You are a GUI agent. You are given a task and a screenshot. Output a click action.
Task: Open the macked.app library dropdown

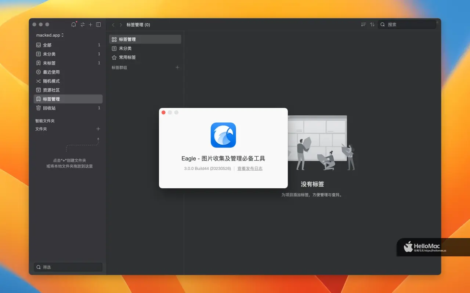tap(50, 35)
